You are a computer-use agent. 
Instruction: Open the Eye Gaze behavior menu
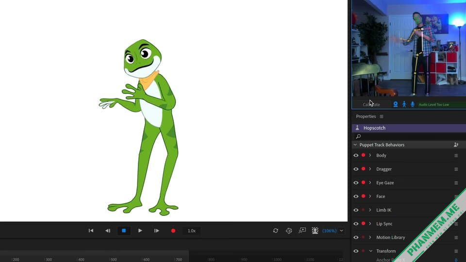coord(456,183)
